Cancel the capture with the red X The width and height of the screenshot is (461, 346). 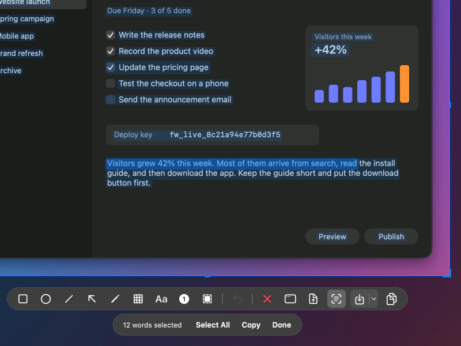coord(267,299)
